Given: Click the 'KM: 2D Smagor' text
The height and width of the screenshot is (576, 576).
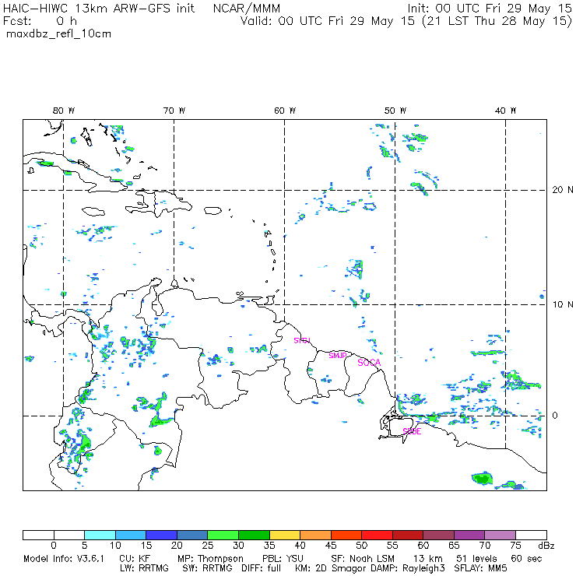Looking at the screenshot, I should (329, 568).
